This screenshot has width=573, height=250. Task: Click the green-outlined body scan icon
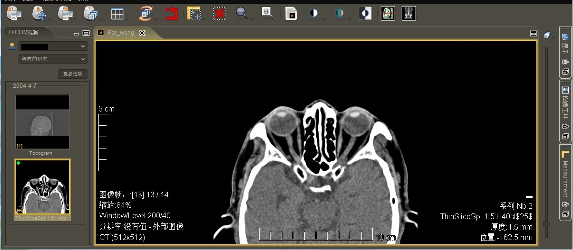388,14
